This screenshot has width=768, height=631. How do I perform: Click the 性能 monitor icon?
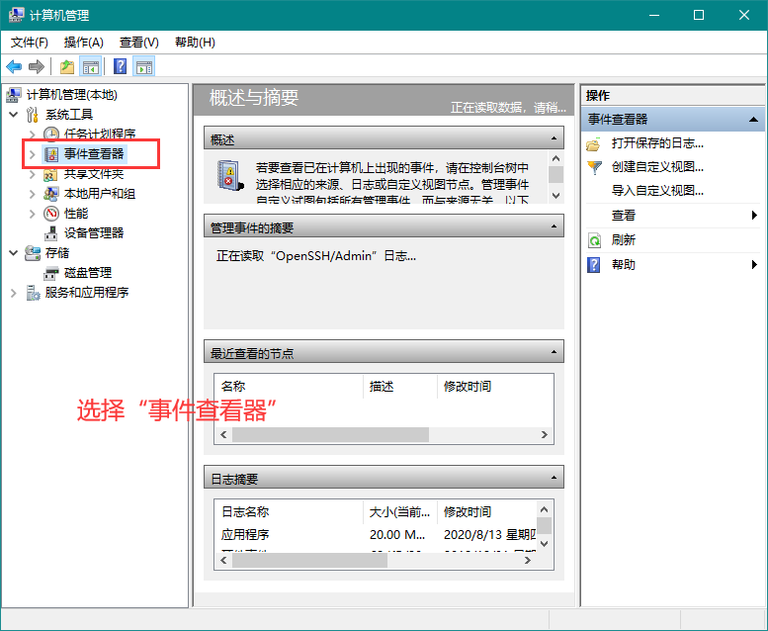(51, 214)
